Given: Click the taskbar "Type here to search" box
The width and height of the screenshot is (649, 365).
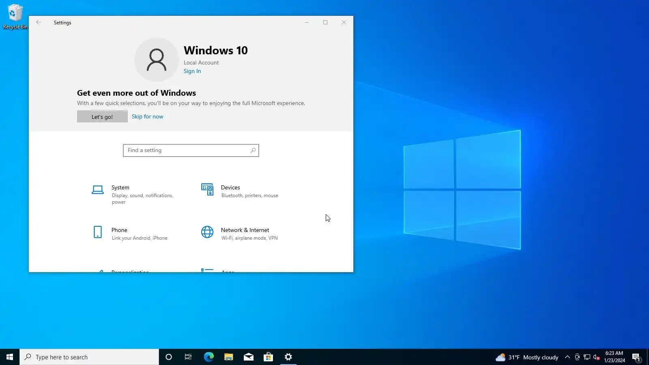Looking at the screenshot, I should click(x=89, y=357).
